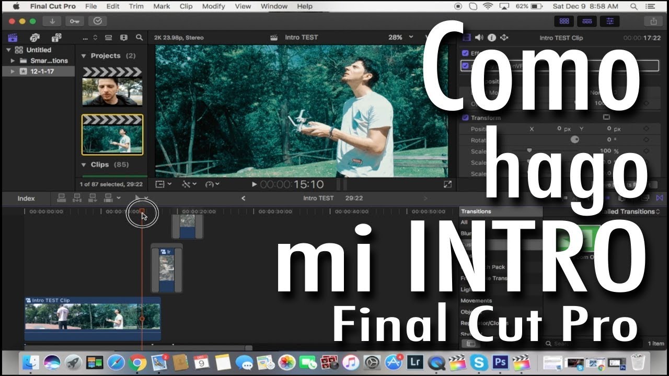This screenshot has height=376, width=669.
Task: Toggle filmstrip/list view in browser
Action: point(109,38)
